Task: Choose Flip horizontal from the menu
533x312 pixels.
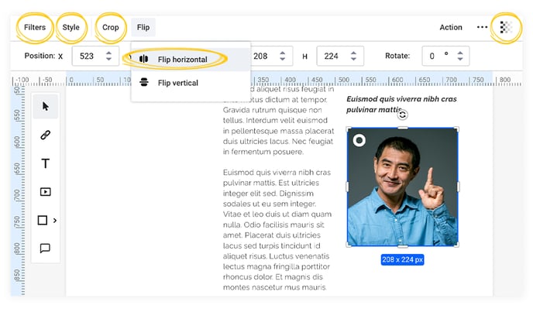Action: coord(191,59)
